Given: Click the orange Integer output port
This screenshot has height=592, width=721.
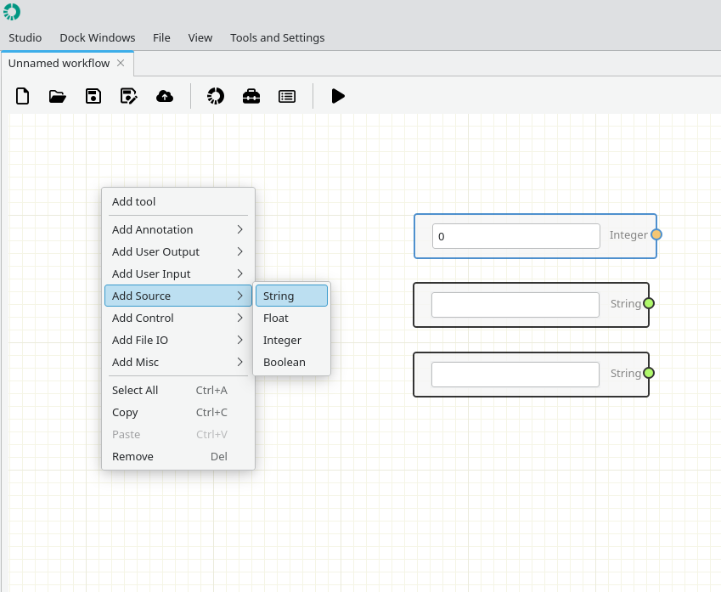Looking at the screenshot, I should (x=656, y=234).
